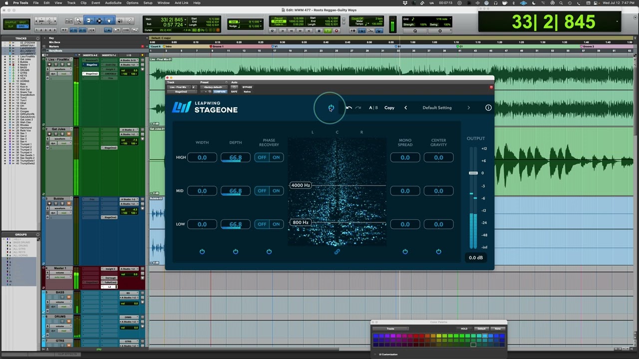Open the Setup menu
The width and height of the screenshot is (639, 359).
click(148, 3)
